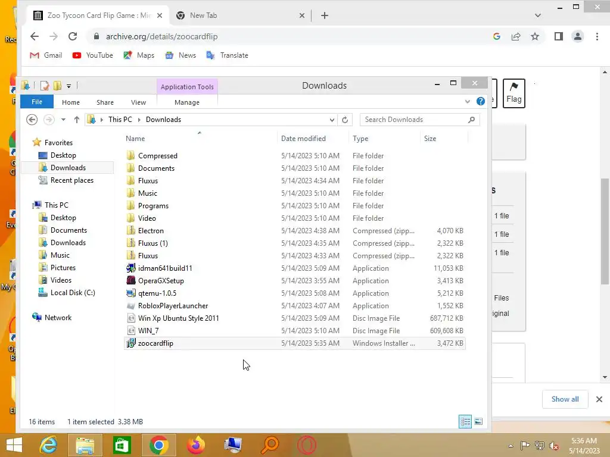Open Explorer Help icon
610x457 pixels.
[481, 101]
